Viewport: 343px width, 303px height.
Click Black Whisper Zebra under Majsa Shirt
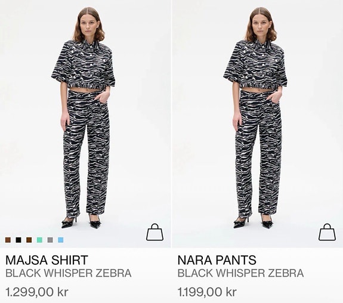(x=68, y=273)
